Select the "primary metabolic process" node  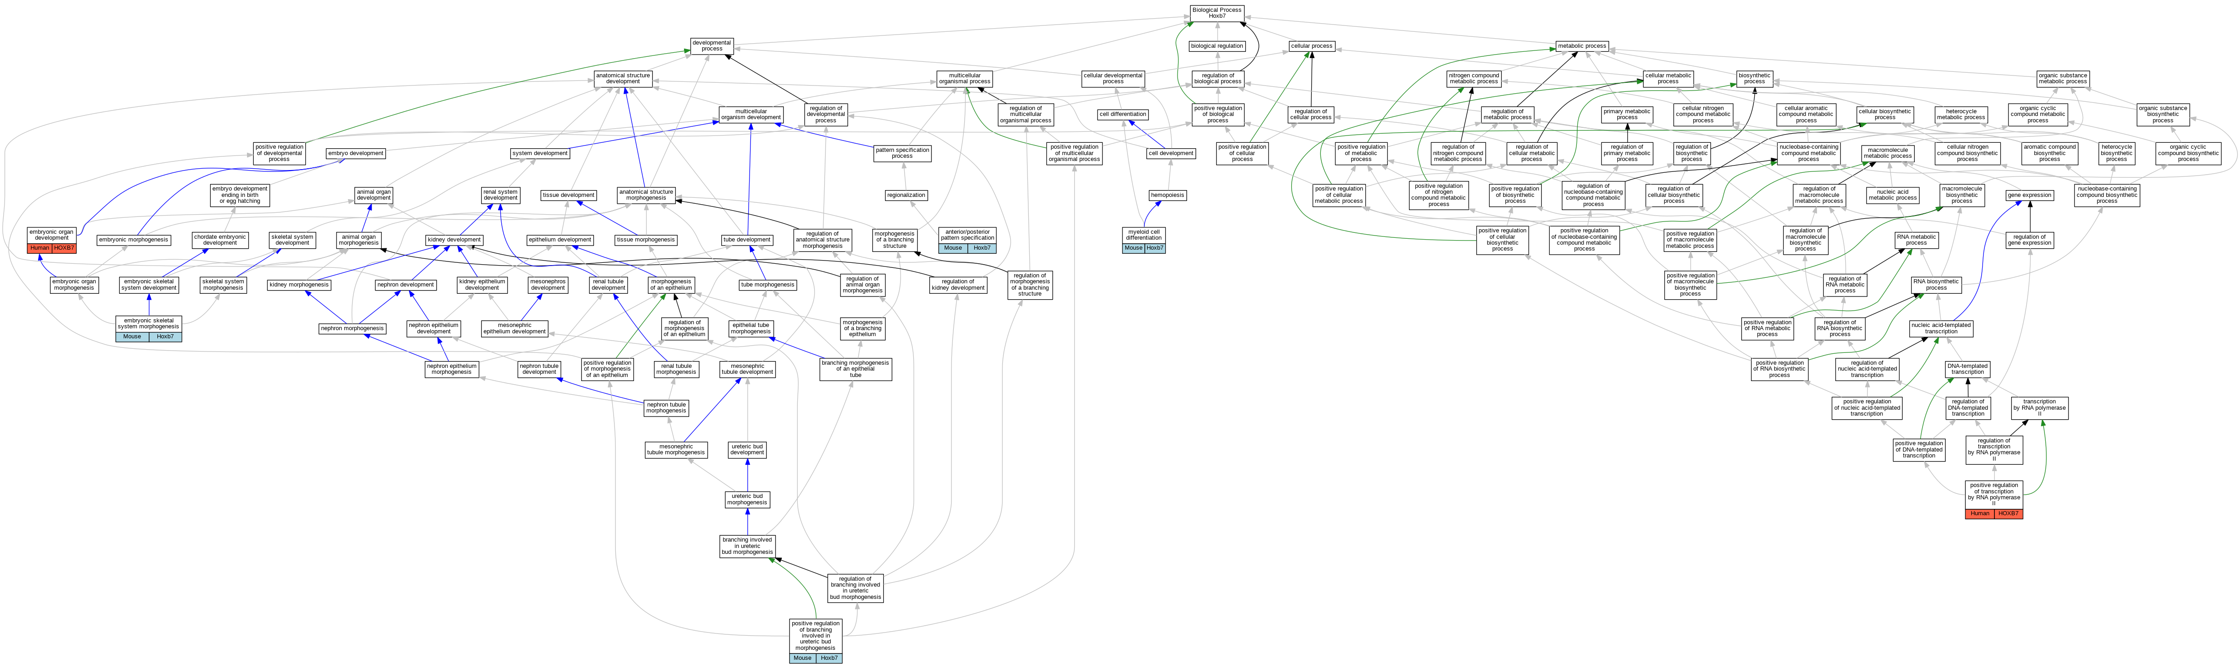point(1627,114)
